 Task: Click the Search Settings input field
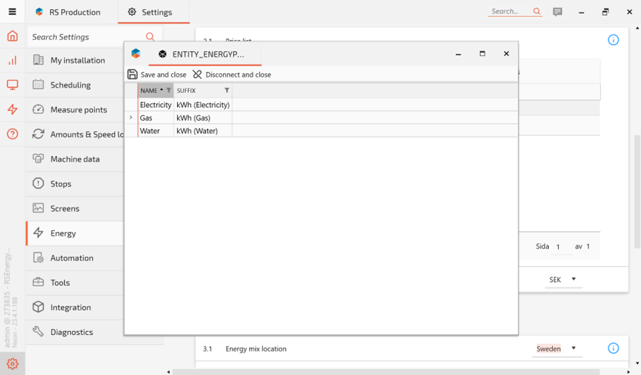87,37
